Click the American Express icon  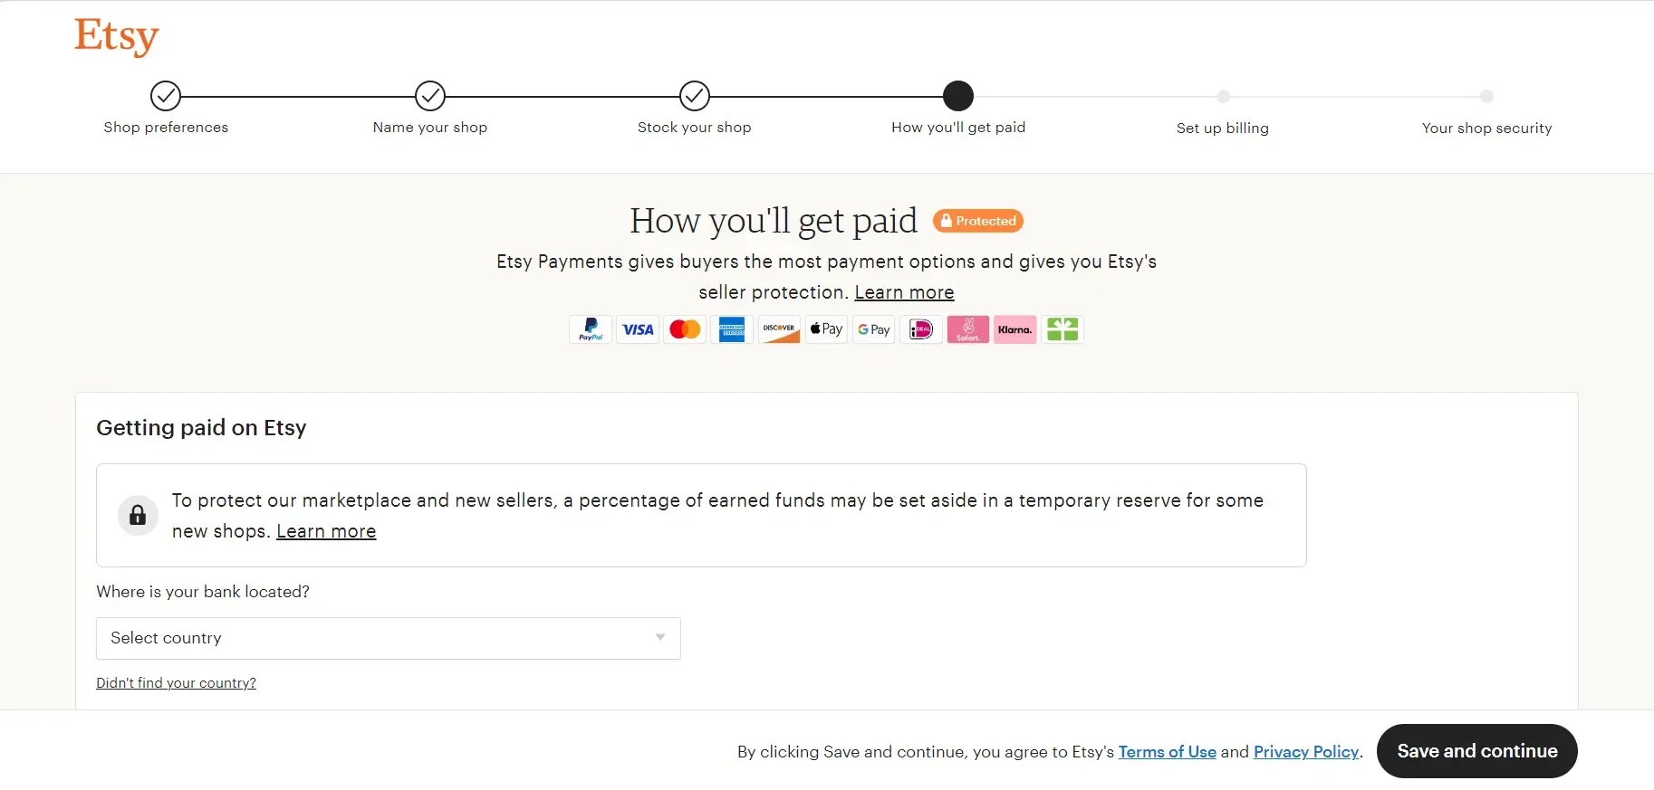tap(732, 329)
